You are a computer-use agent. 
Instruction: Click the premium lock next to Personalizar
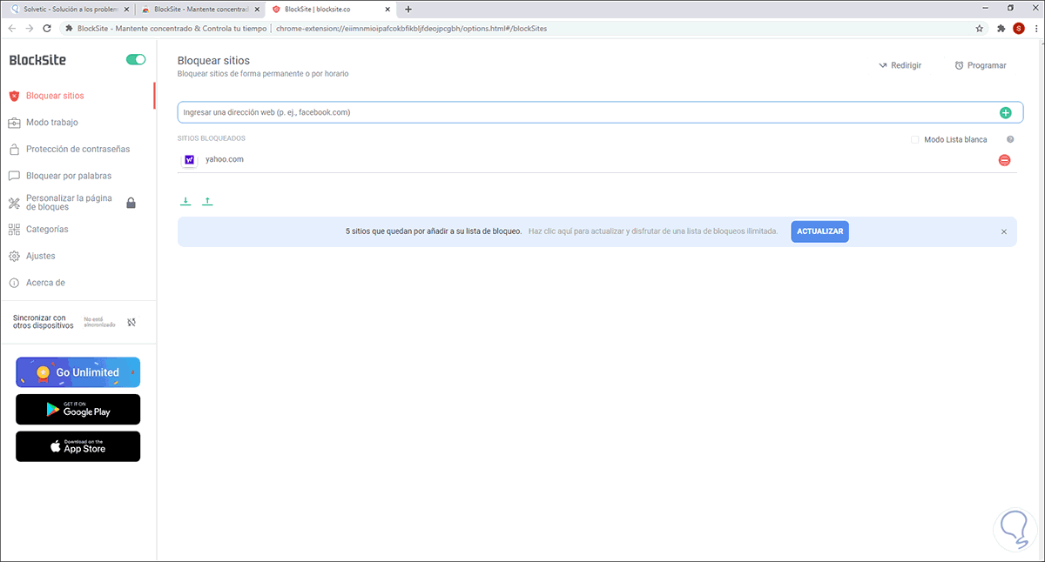(131, 203)
